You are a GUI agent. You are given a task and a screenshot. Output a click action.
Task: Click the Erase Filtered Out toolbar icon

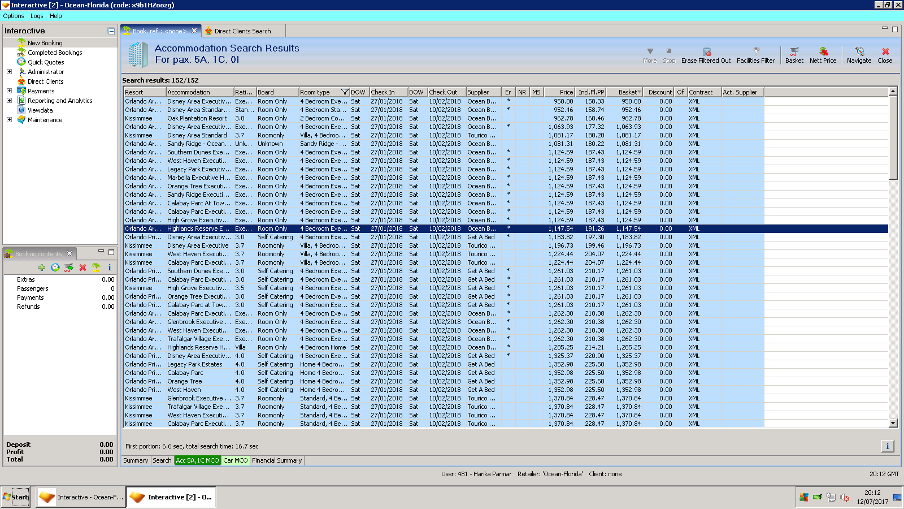706,51
